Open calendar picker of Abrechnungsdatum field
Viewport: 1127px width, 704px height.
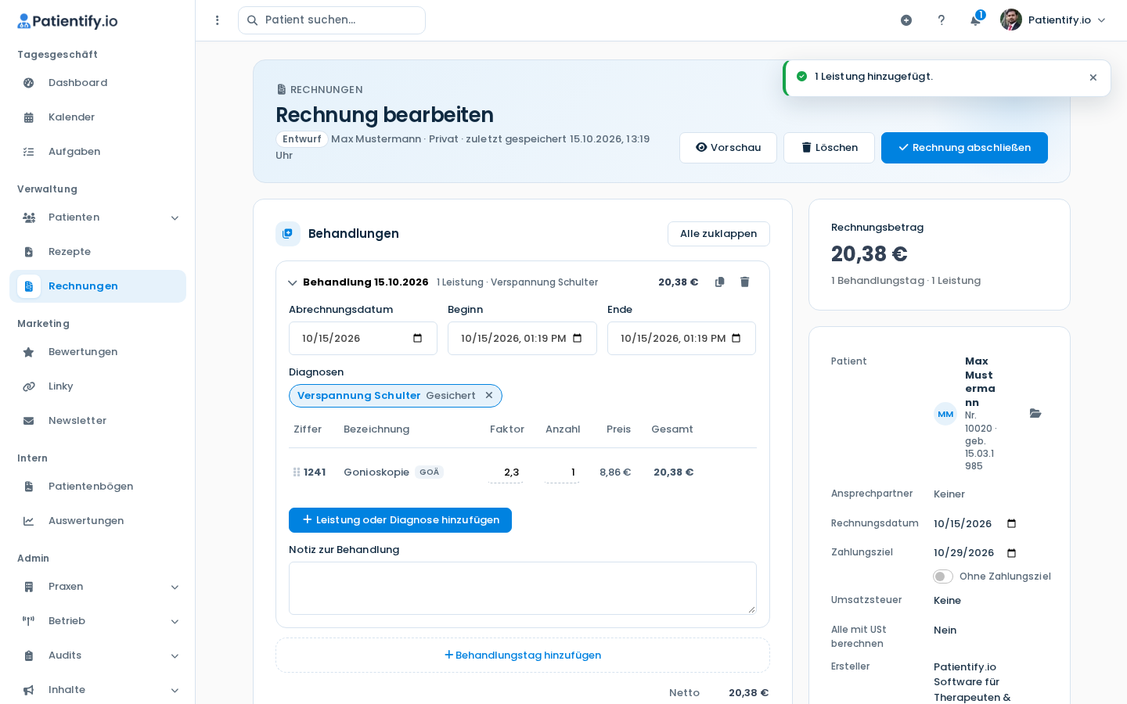click(418, 339)
